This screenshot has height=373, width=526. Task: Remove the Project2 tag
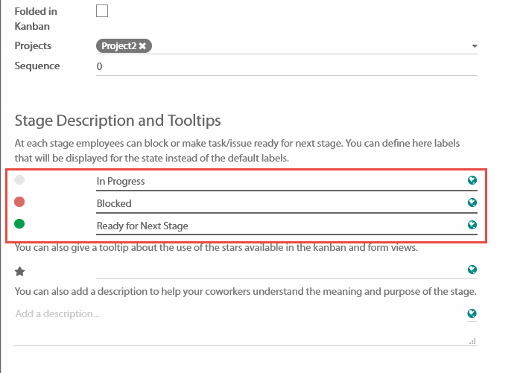(142, 46)
